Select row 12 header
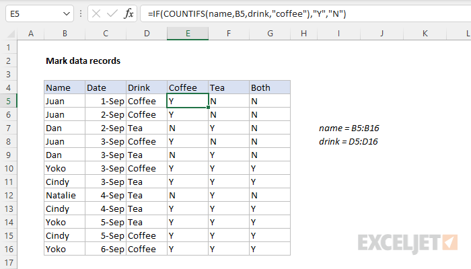The height and width of the screenshot is (269, 471). click(9, 195)
